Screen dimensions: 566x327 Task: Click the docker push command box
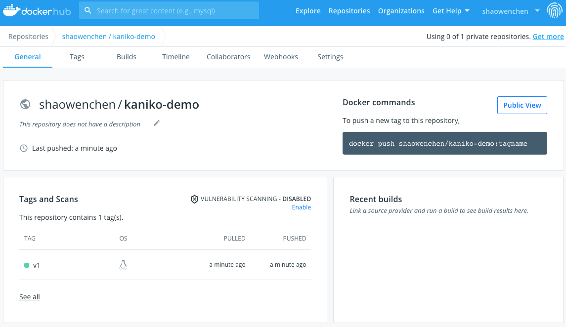445,143
